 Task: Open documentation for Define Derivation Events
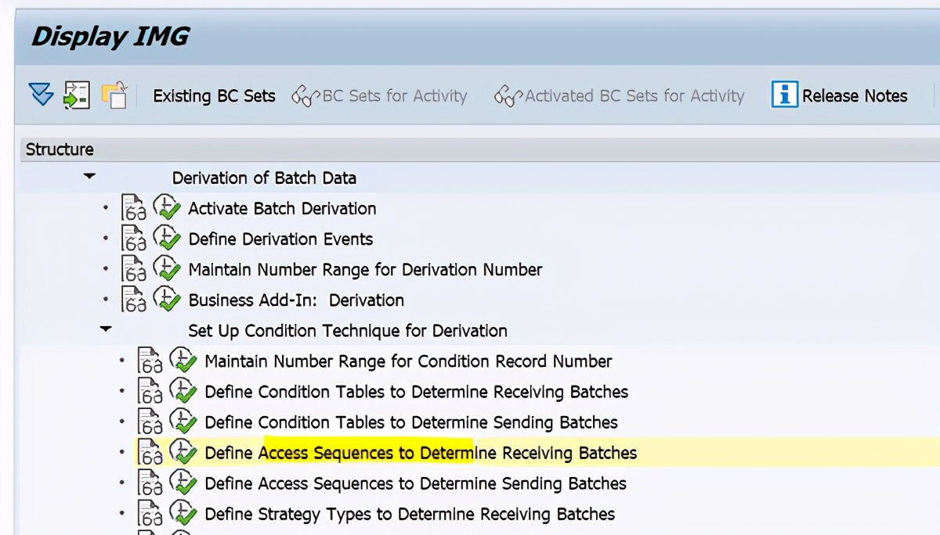tap(133, 238)
